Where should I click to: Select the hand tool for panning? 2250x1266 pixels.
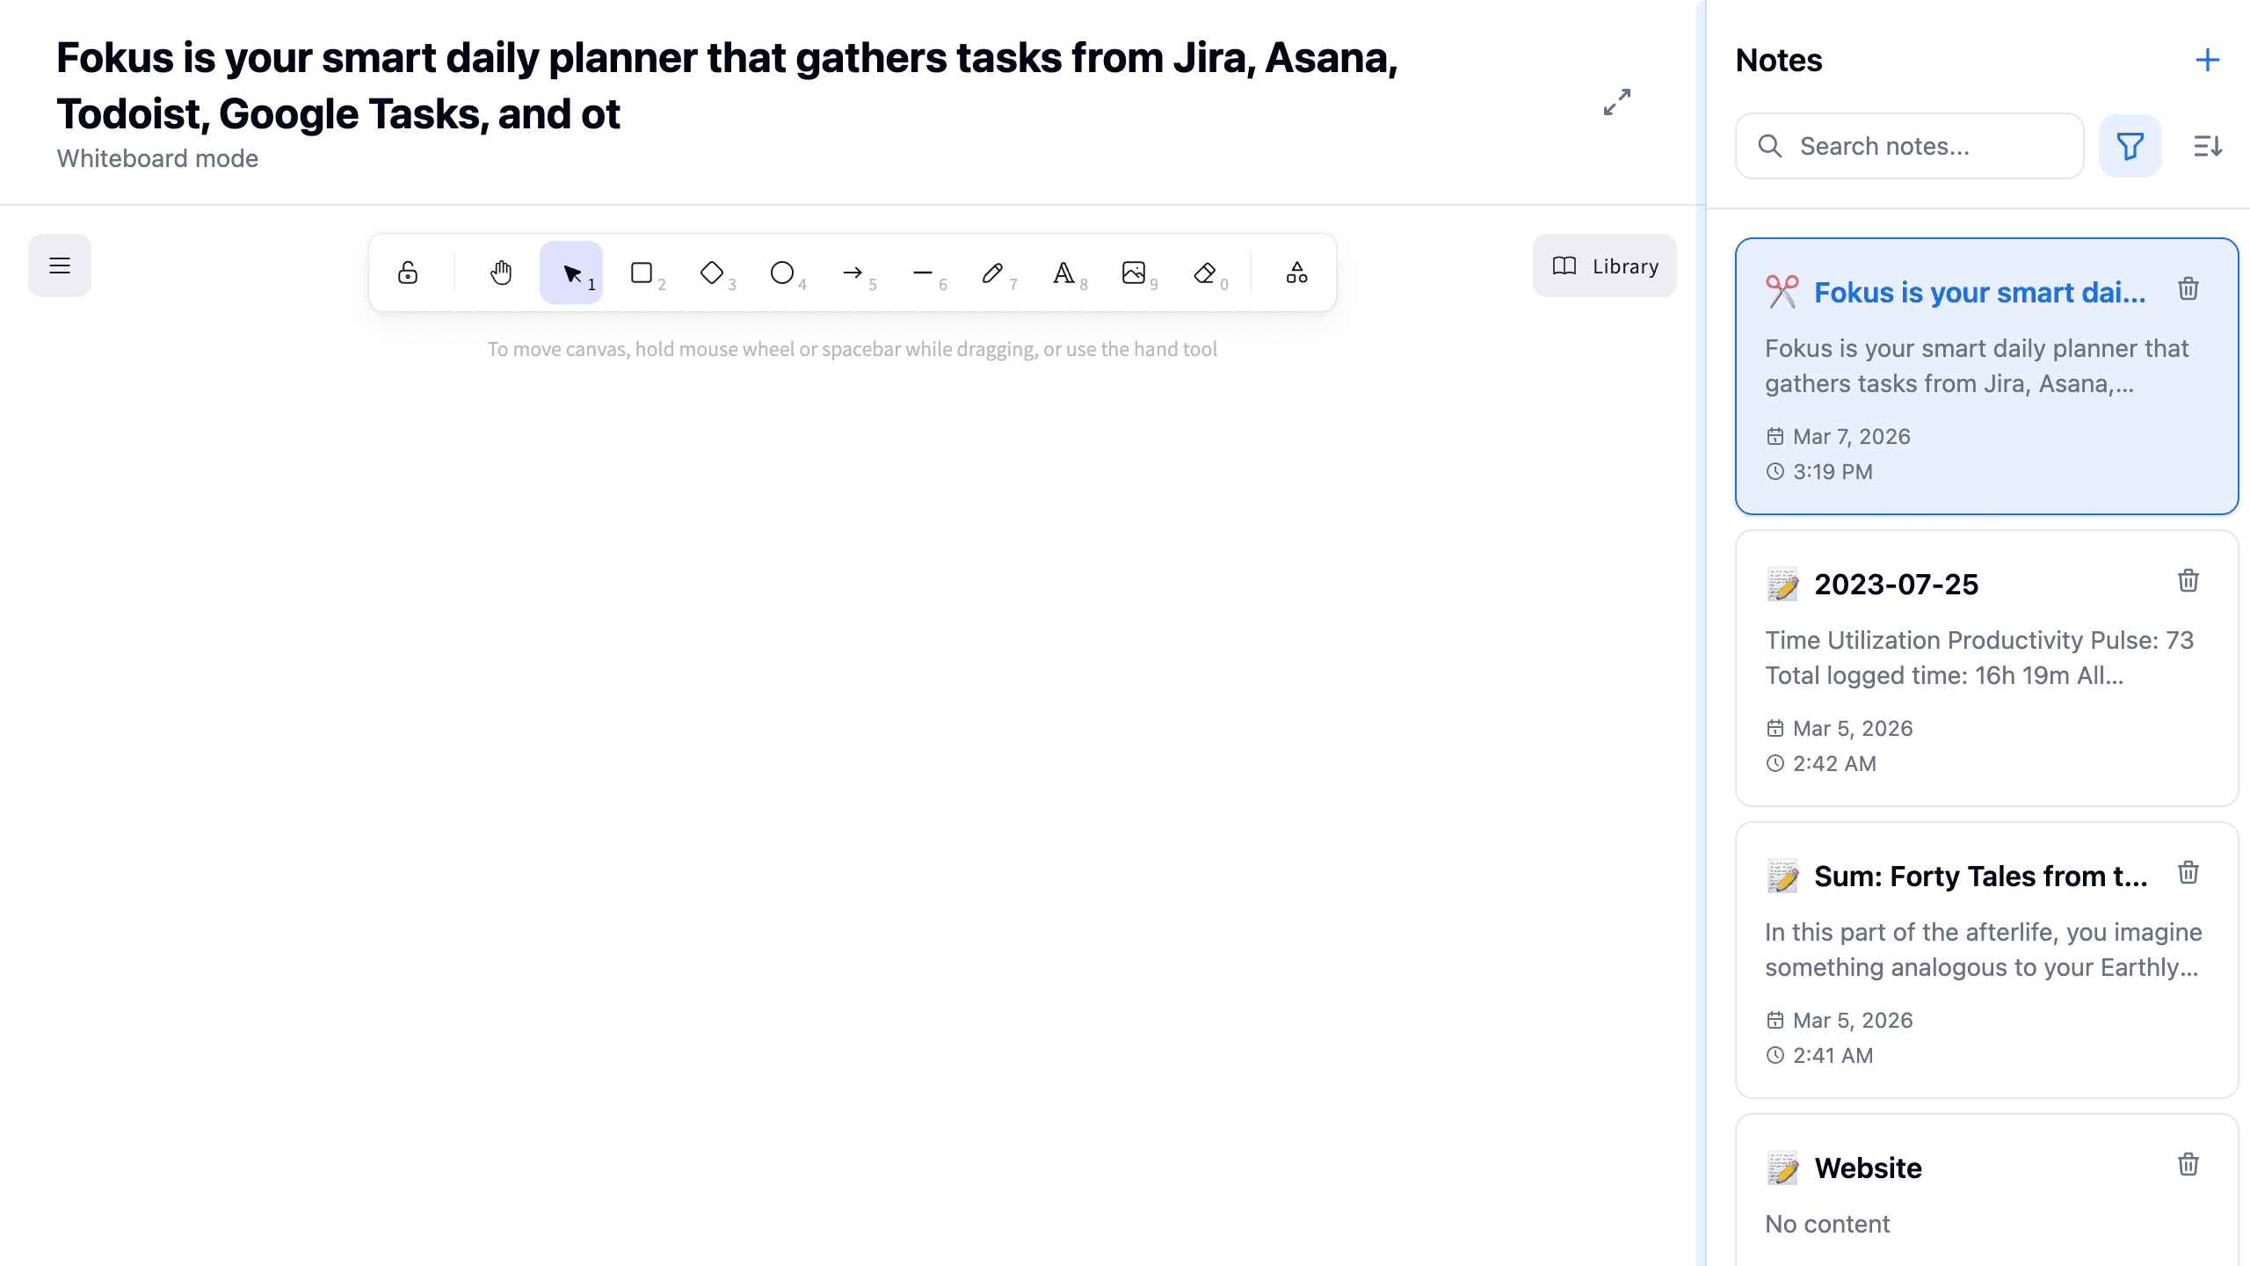coord(500,273)
